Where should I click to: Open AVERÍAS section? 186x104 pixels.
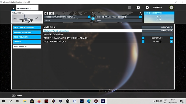coord(27,42)
